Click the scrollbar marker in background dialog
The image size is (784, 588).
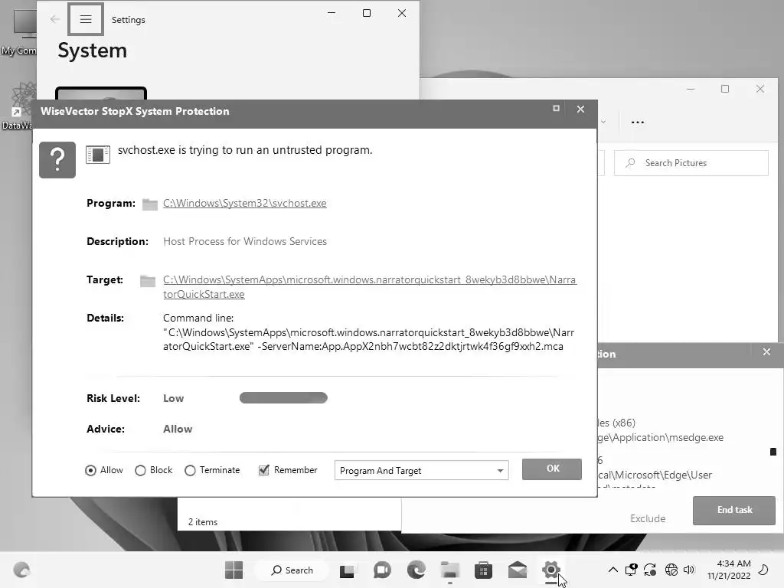773,452
